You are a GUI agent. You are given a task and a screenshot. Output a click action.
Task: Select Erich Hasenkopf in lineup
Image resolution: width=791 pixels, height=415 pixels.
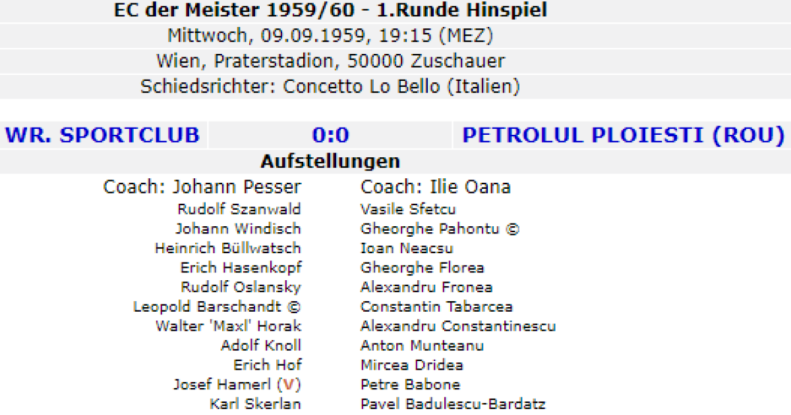(x=241, y=268)
